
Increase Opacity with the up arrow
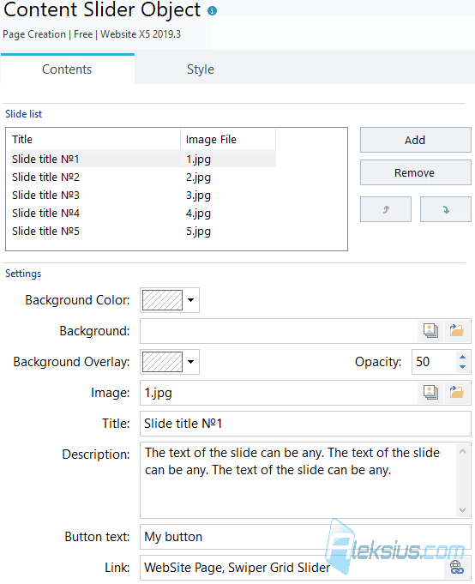462,357
